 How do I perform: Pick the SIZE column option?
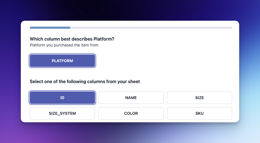tap(199, 98)
